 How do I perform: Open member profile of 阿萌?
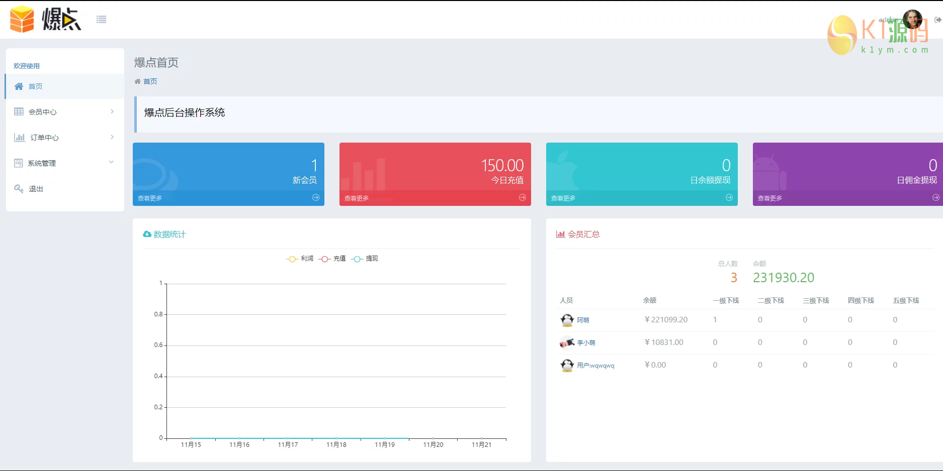[583, 320]
